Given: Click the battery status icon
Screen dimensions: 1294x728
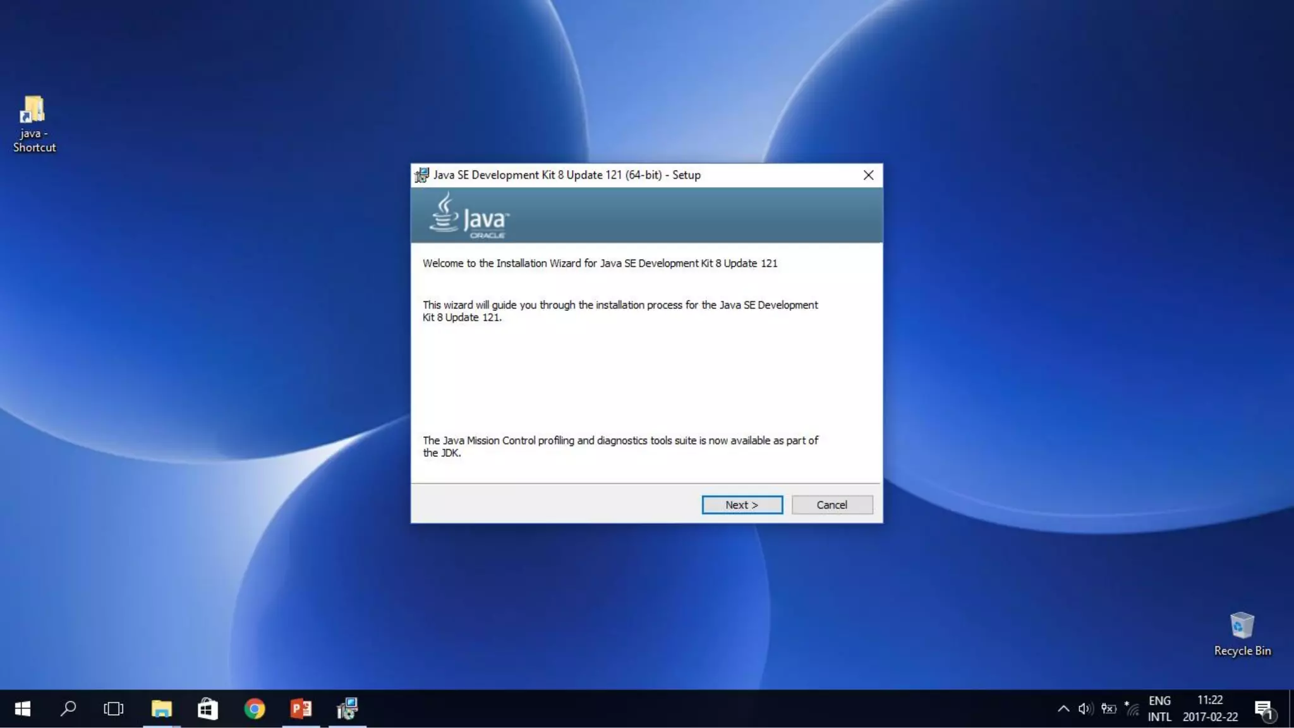Looking at the screenshot, I should click(x=1109, y=708).
